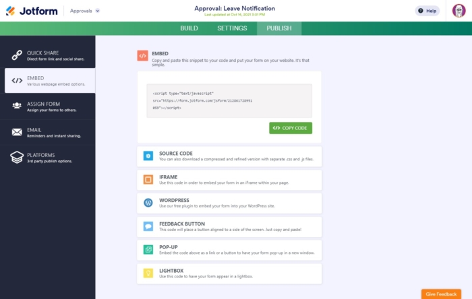Click the Approvals label
472x299 pixels.
click(81, 11)
